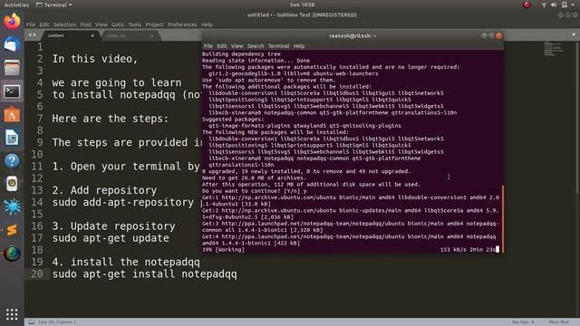Click the '19% [Working]' terminal progress line

point(223,250)
